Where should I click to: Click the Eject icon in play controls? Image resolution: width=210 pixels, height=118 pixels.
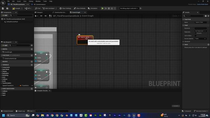tap(112, 9)
